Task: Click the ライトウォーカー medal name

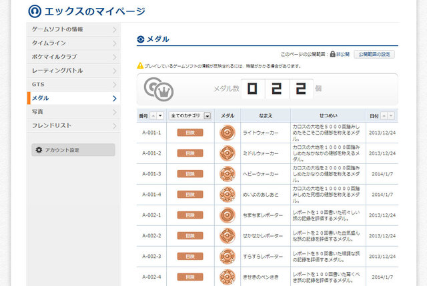Action: (261, 133)
